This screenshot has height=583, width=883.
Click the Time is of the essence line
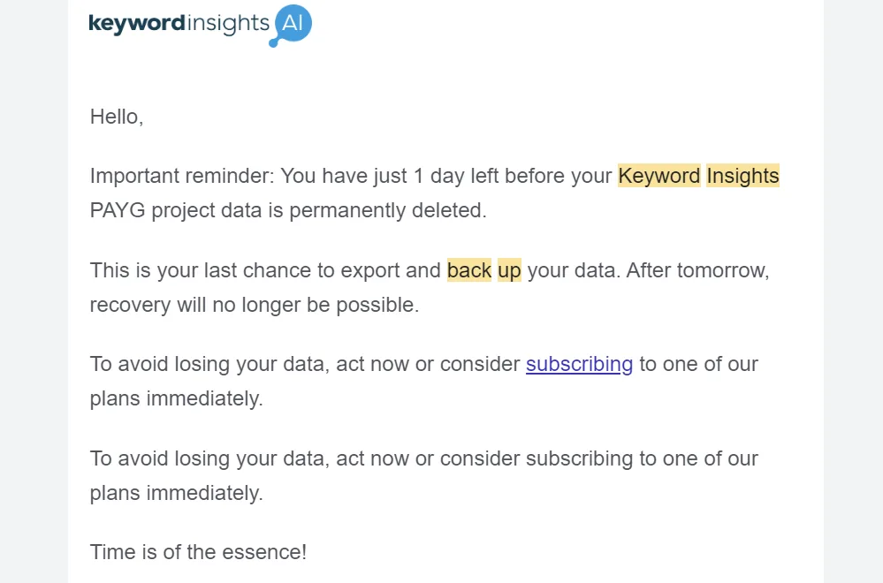click(198, 552)
